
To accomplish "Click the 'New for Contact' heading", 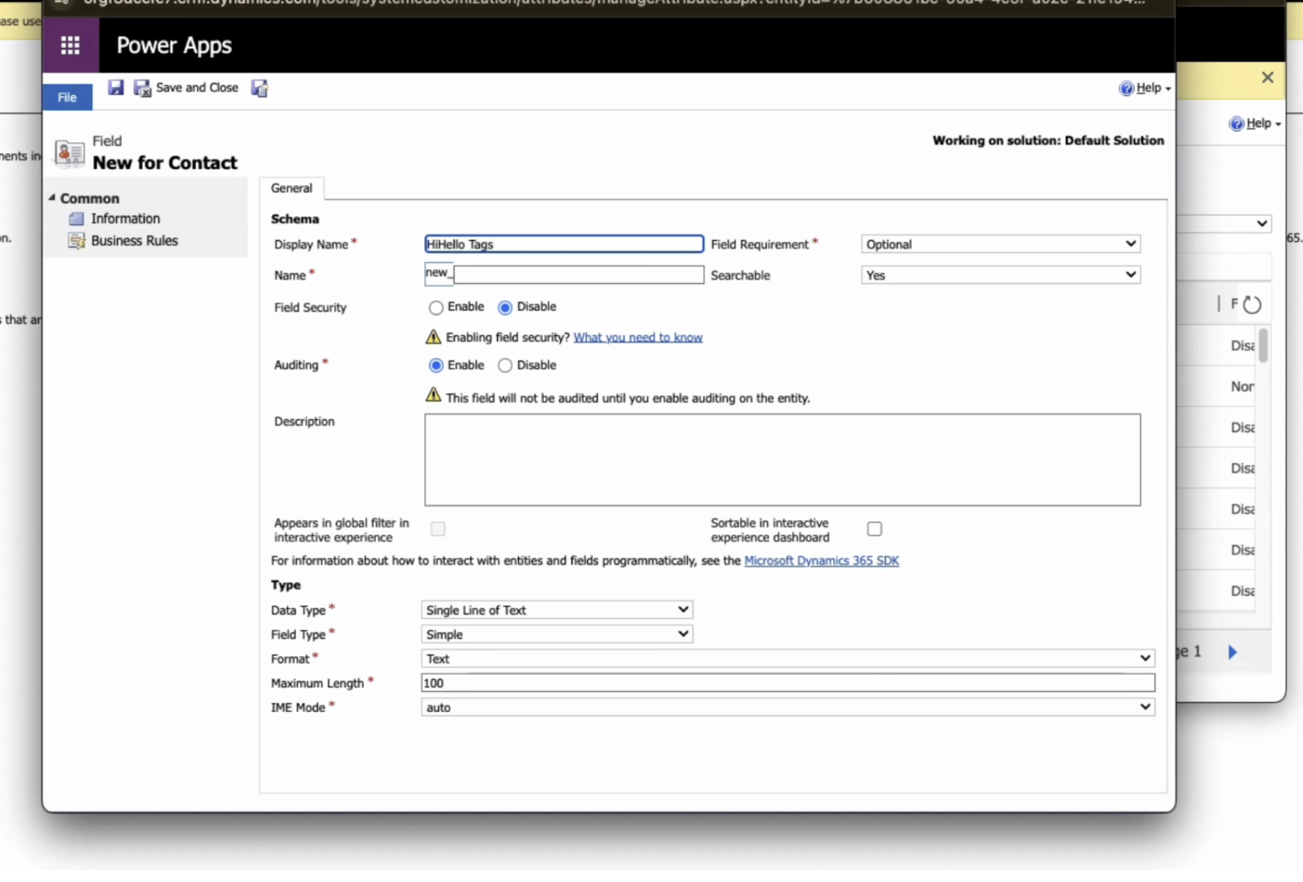I will 165,162.
